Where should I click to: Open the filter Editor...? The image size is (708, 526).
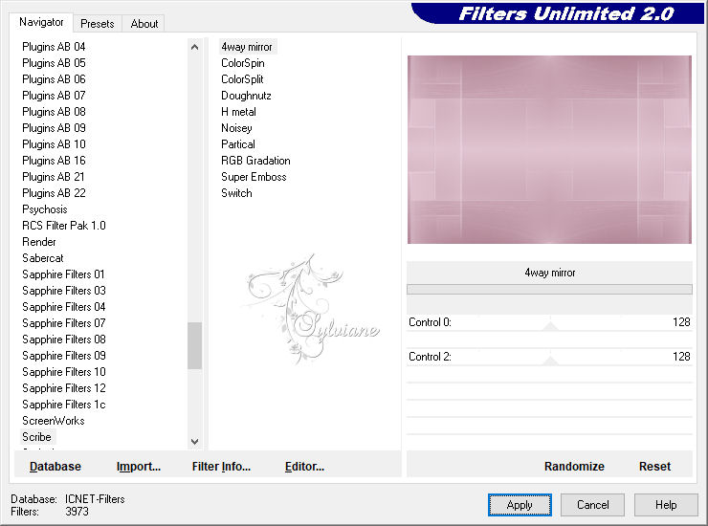click(x=305, y=467)
